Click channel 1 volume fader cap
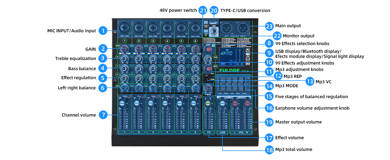Screen dimensions: 390x160 click(122, 103)
